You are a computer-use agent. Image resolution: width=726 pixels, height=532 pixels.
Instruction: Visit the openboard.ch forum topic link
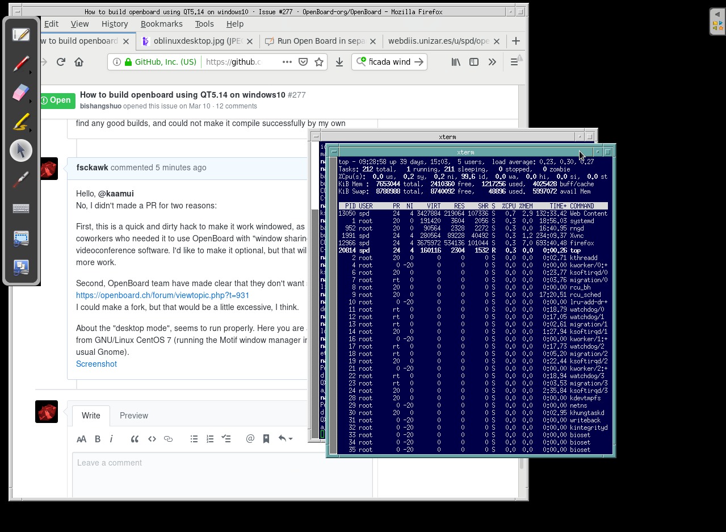[162, 295]
